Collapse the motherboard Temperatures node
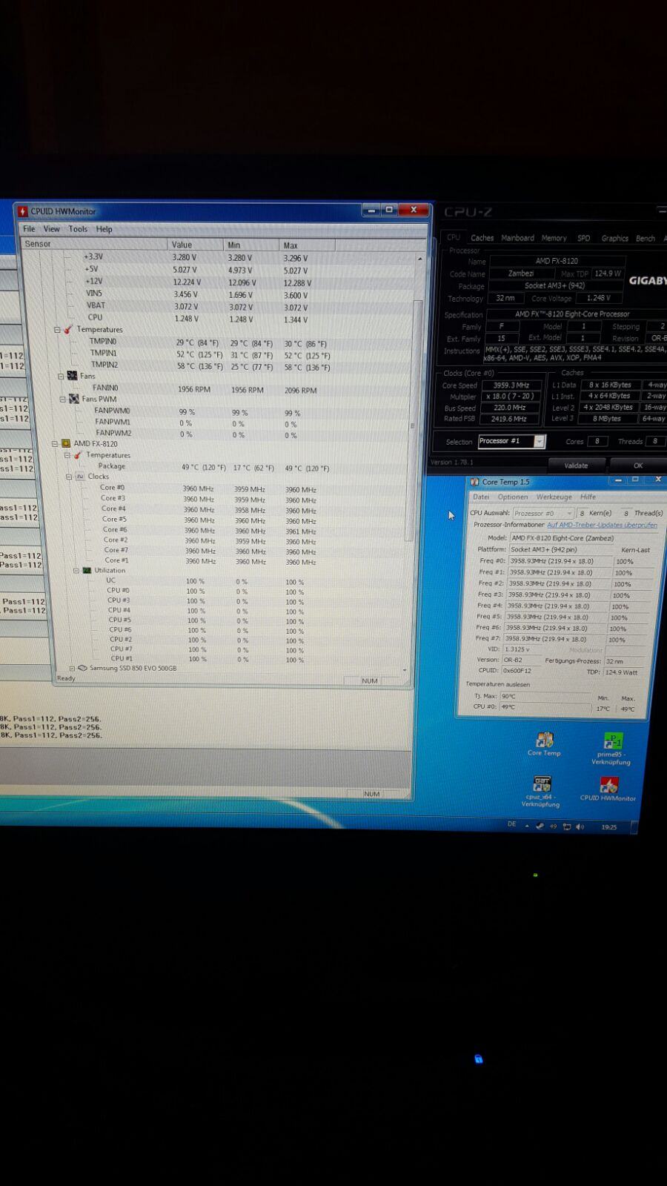The image size is (667, 1186). [x=57, y=329]
